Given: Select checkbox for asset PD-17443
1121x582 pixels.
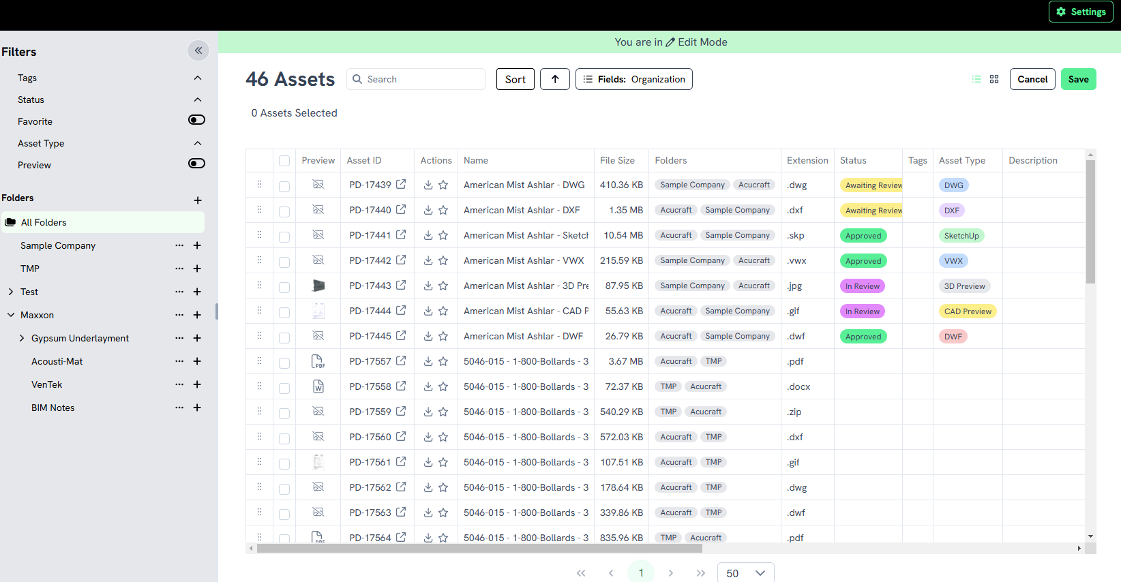Looking at the screenshot, I should 284,287.
